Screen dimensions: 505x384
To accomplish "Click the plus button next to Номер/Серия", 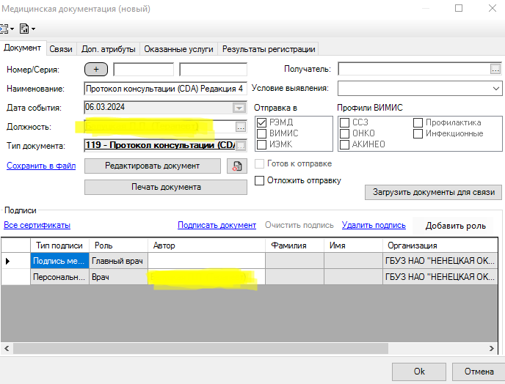I will pos(96,70).
